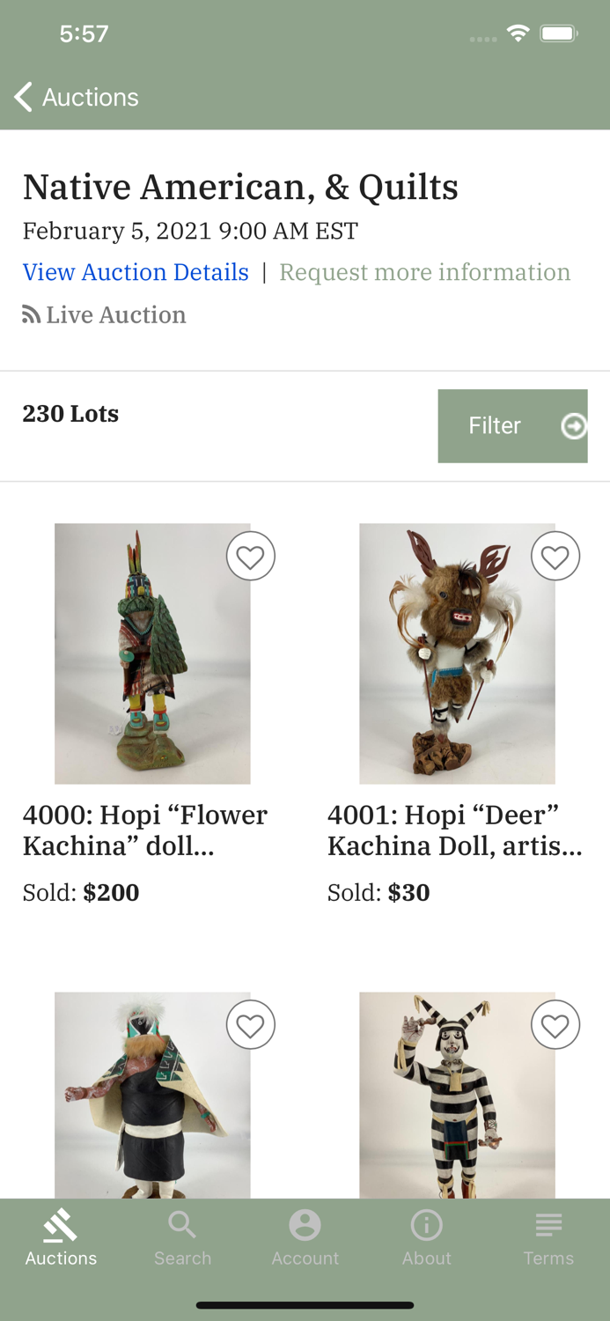Open the Search tab icon
This screenshot has height=1321, width=610.
tap(182, 1224)
